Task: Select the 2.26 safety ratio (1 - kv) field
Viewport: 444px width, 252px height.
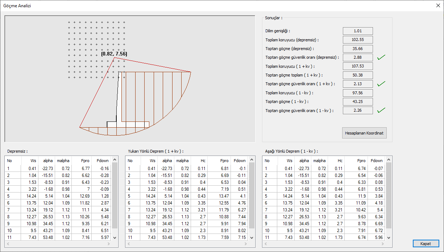Action: point(357,110)
